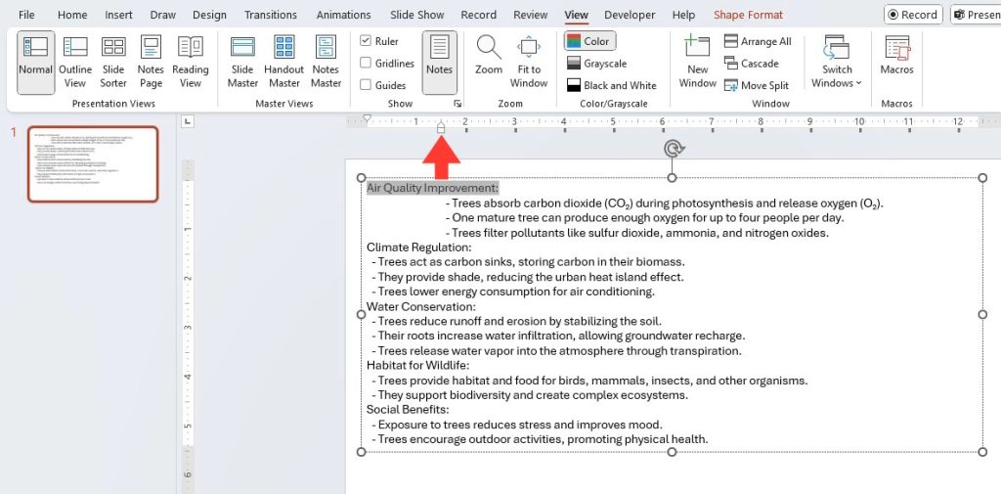The image size is (1001, 494).
Task: Switch to Normal presentation view
Action: tap(36, 63)
